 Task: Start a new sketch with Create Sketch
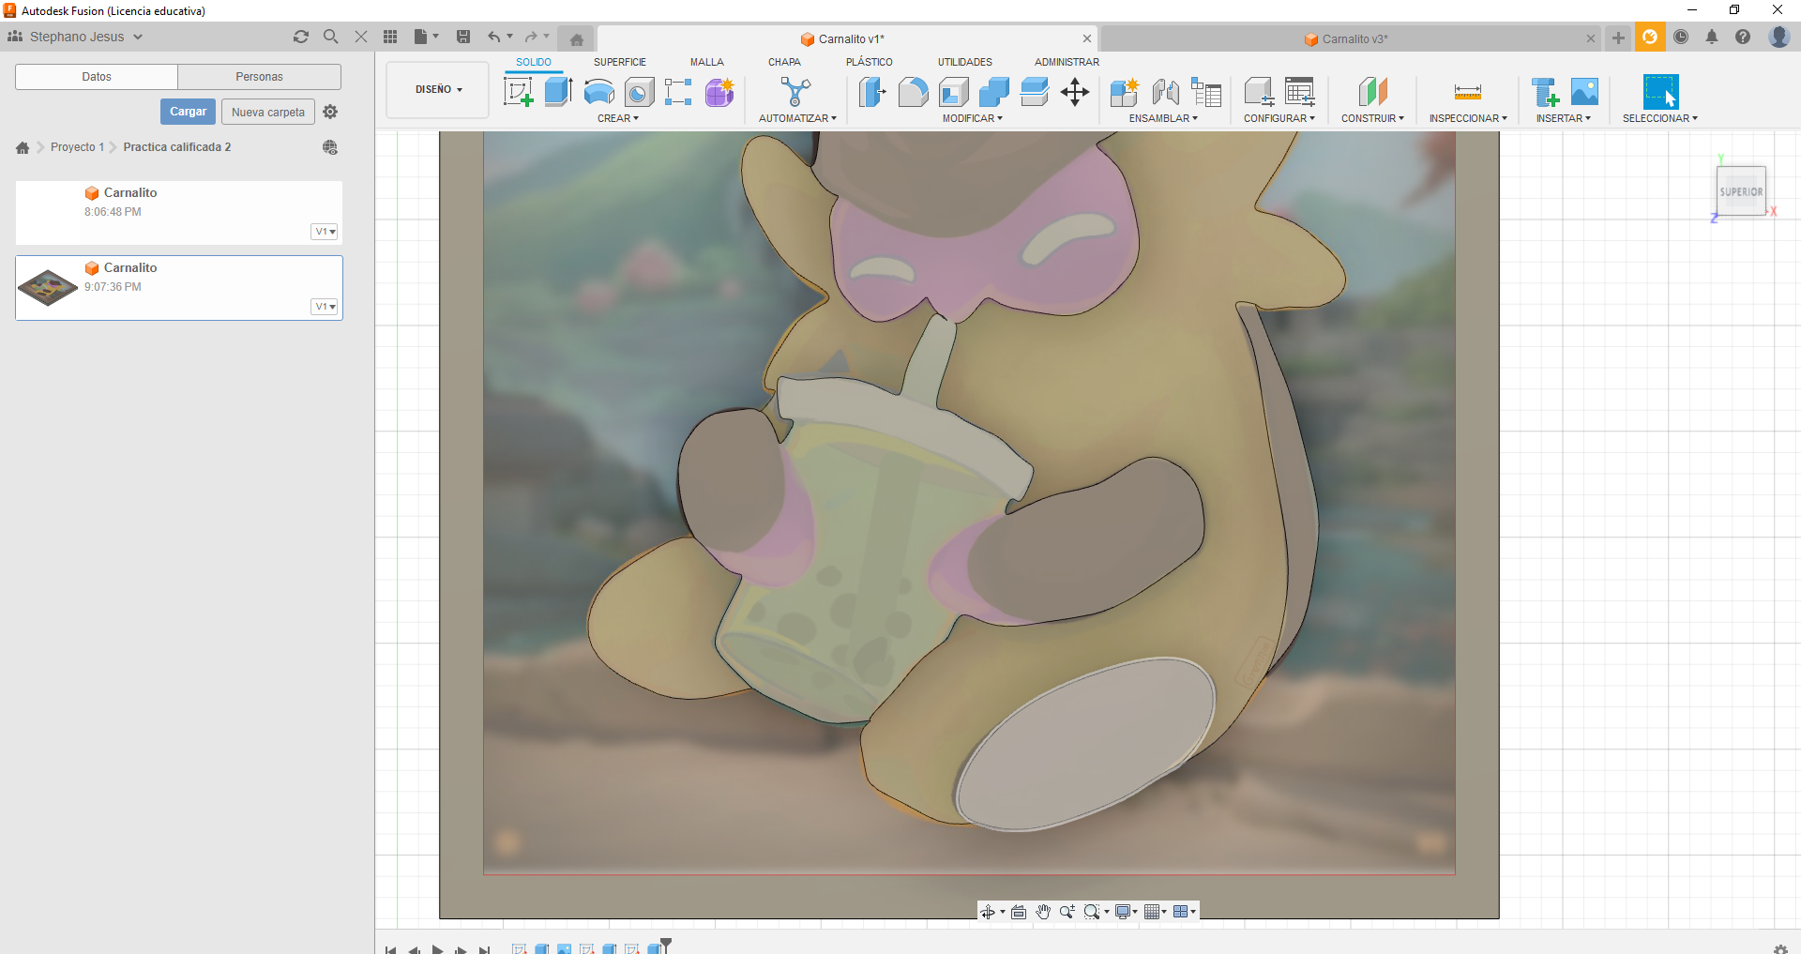pos(519,92)
